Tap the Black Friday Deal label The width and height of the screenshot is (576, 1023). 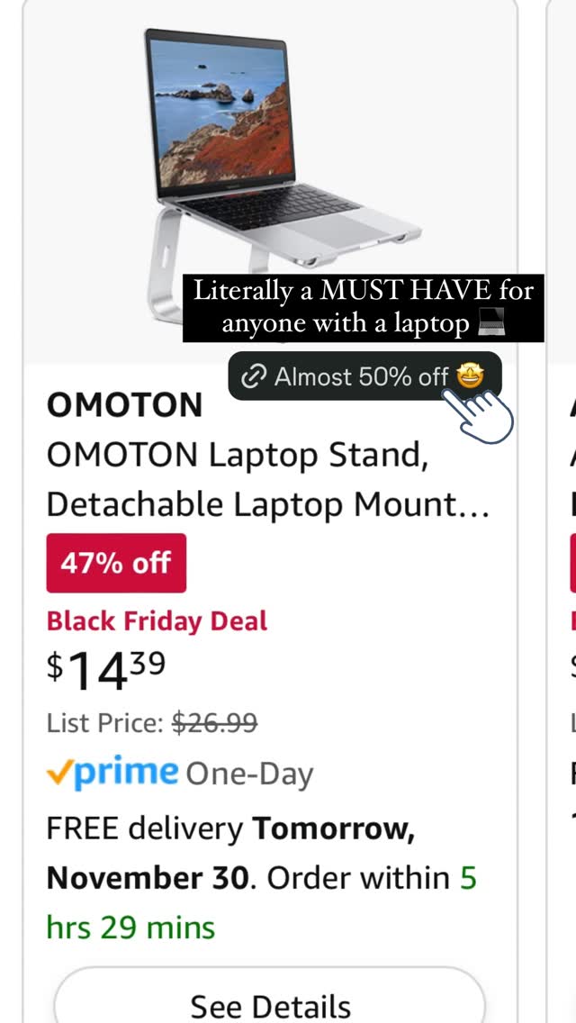pos(157,621)
